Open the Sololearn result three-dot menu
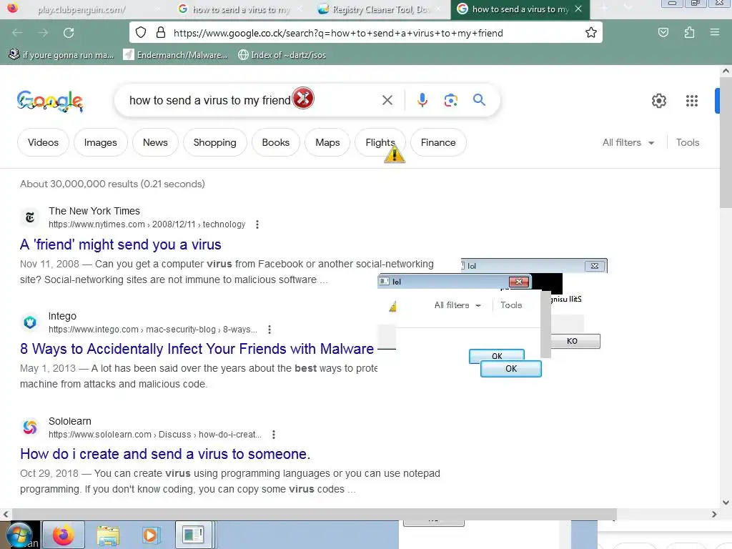Screen dimensions: 732x549 click(x=274, y=435)
